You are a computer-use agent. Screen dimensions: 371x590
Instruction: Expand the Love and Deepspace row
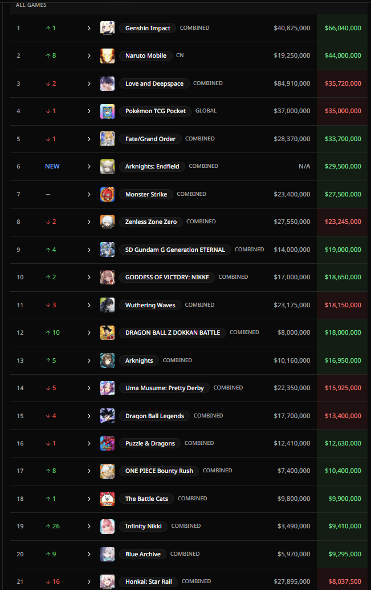(89, 83)
